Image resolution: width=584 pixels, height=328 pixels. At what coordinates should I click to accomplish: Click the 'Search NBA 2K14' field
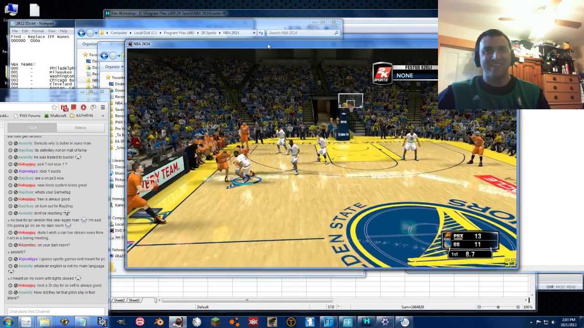point(303,33)
